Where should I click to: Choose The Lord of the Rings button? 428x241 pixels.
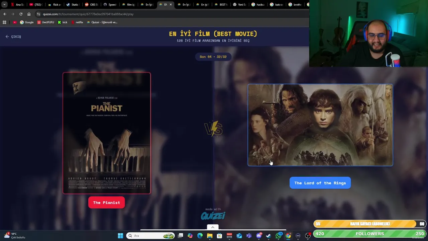tap(320, 183)
